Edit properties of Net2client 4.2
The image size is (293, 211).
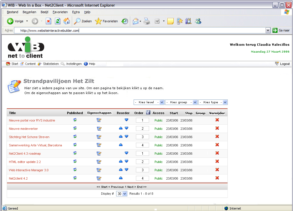[x=99, y=178]
